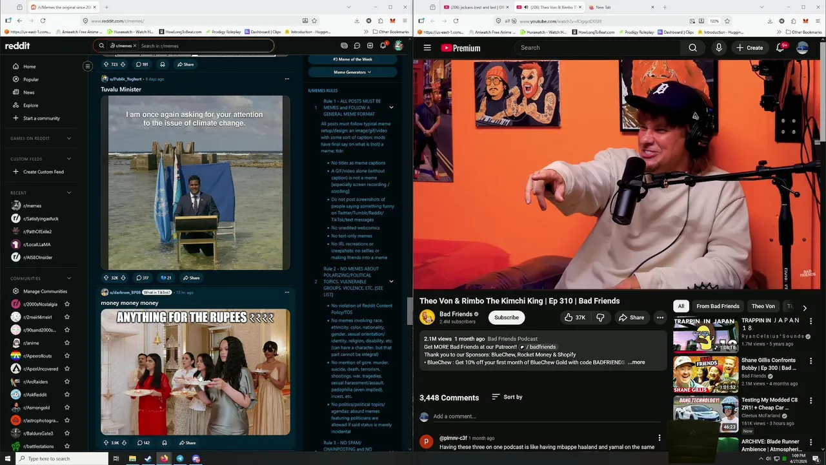Open Sort by comments dropdown
The image size is (826, 465).
click(x=507, y=397)
